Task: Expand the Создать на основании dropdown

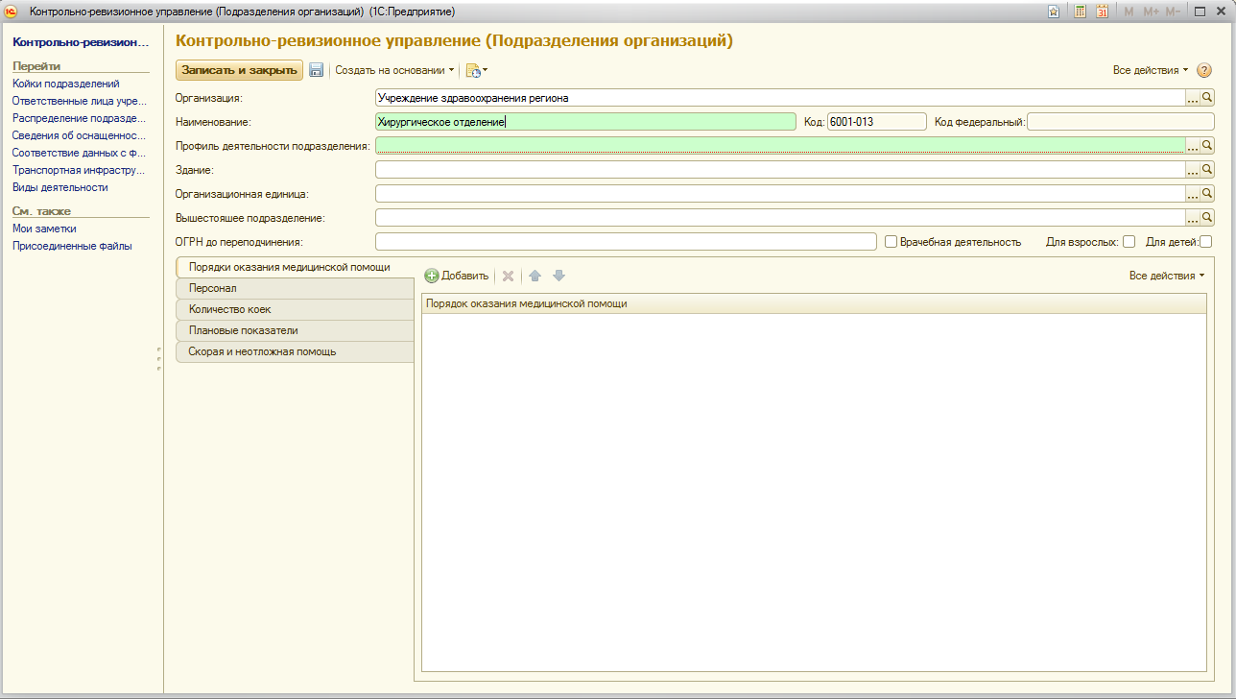Action: tap(394, 70)
